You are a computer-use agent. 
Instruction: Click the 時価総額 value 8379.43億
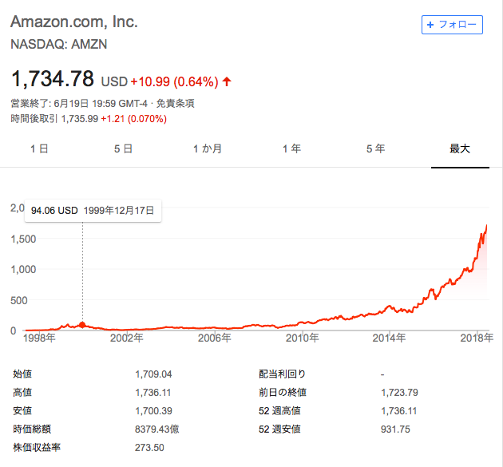tap(156, 429)
